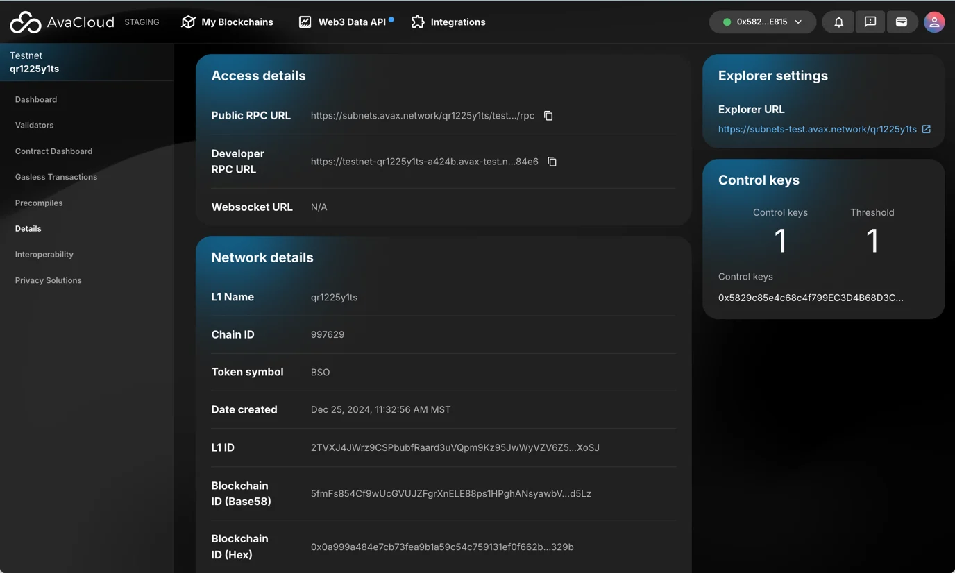
Task: Open the Web3 Data API menu
Action: click(x=345, y=22)
